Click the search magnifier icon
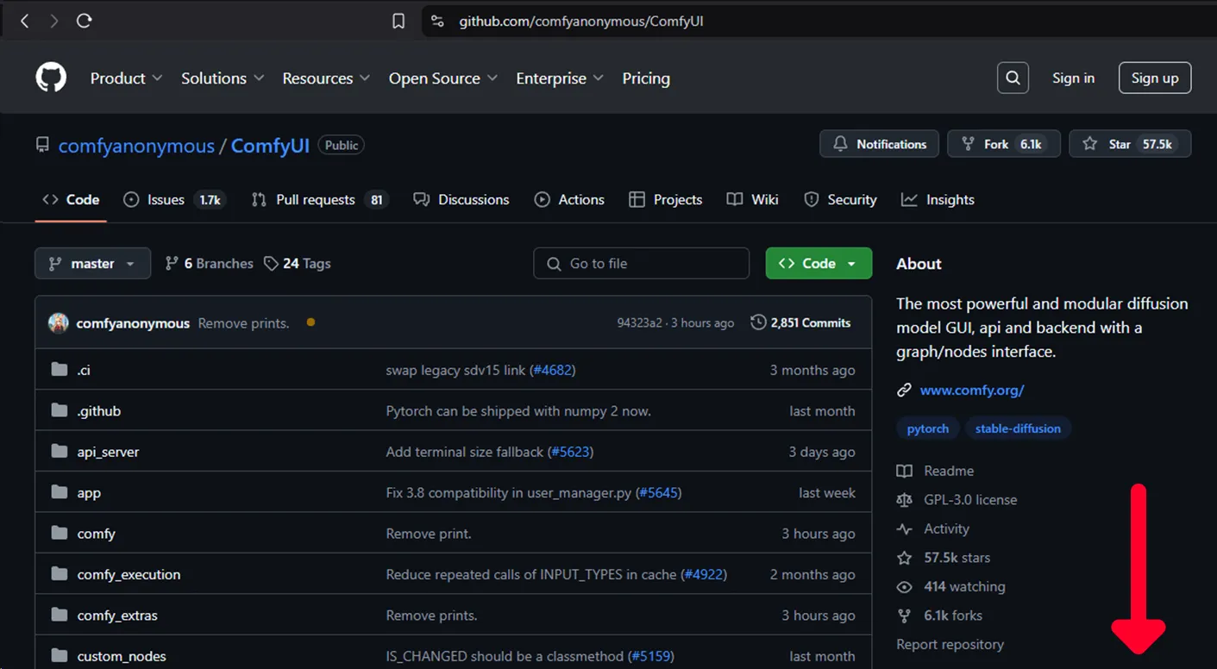The image size is (1217, 669). tap(1013, 78)
